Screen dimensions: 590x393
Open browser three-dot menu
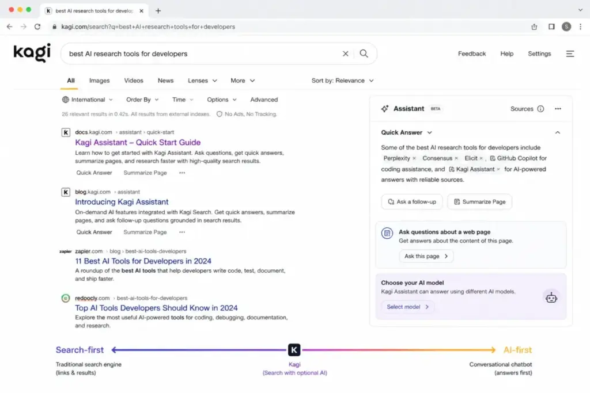point(580,26)
